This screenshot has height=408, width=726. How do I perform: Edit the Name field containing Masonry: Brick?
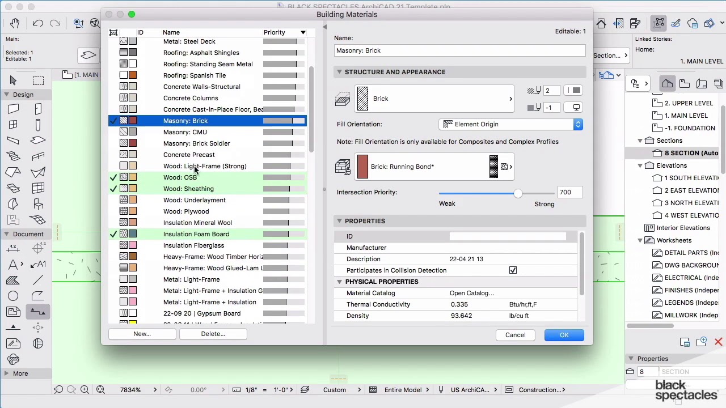click(x=460, y=50)
